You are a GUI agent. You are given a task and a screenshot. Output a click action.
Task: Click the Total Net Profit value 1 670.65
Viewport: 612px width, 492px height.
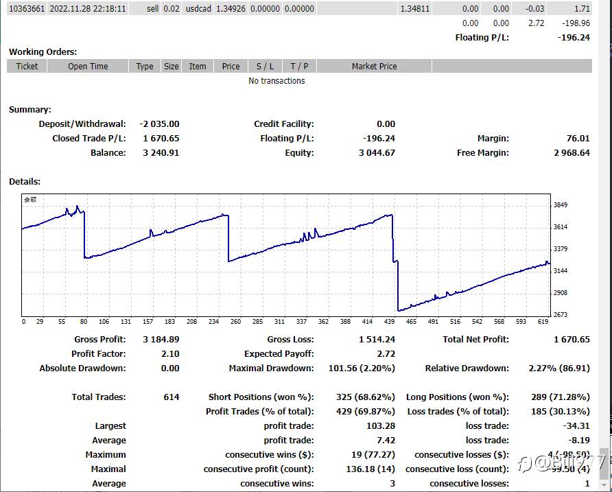pos(572,340)
